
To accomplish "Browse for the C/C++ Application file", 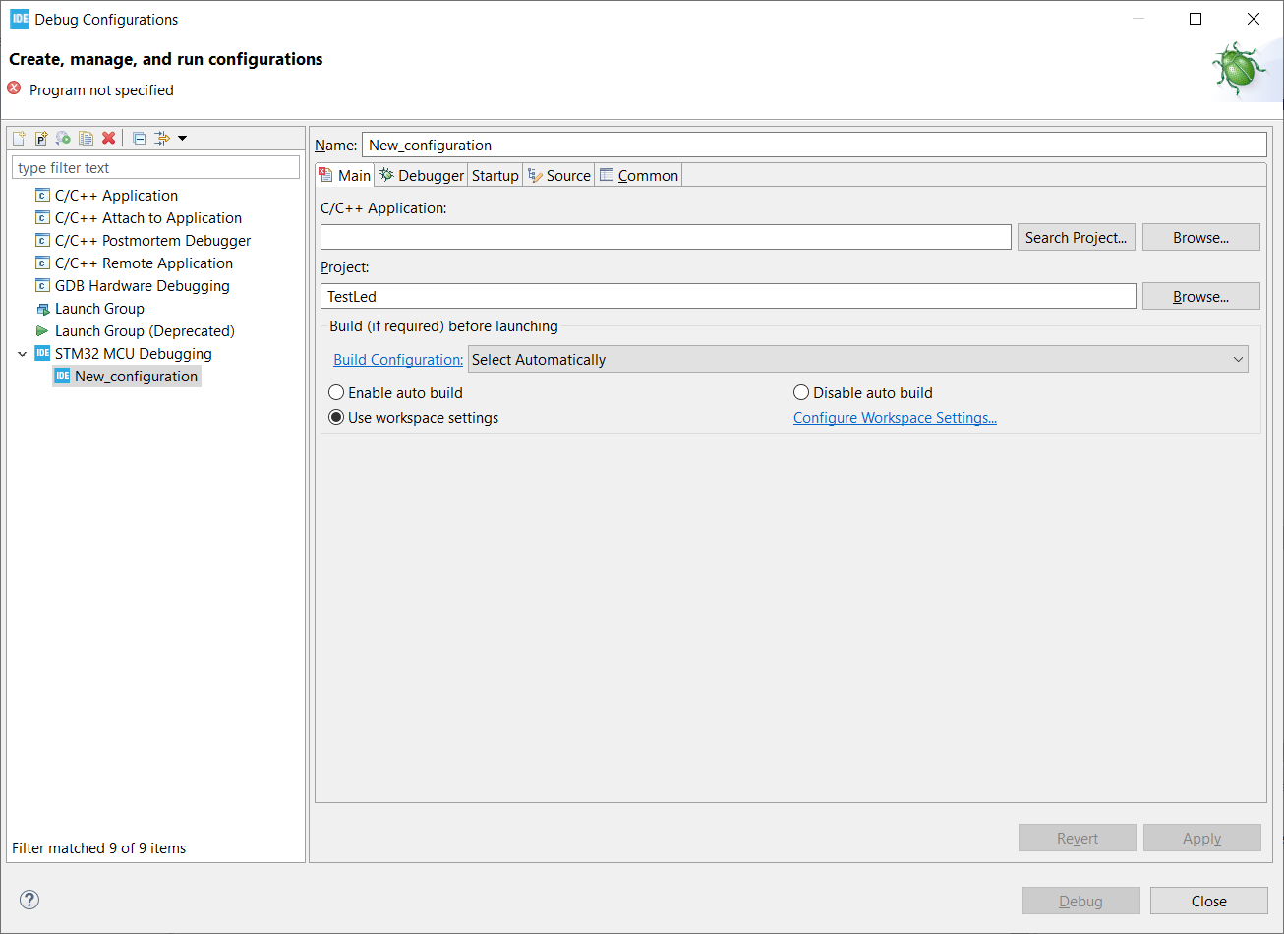I will 1201,237.
